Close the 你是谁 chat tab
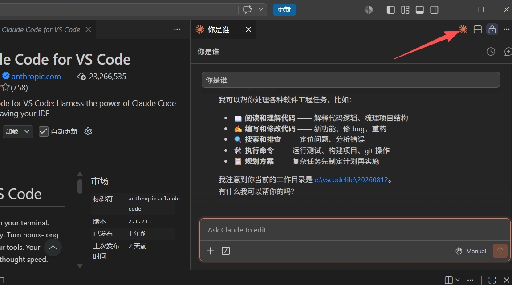512x285 pixels. point(248,29)
